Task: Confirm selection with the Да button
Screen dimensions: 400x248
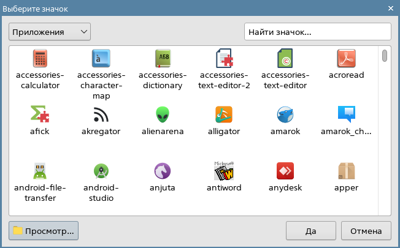Action: coord(310,231)
